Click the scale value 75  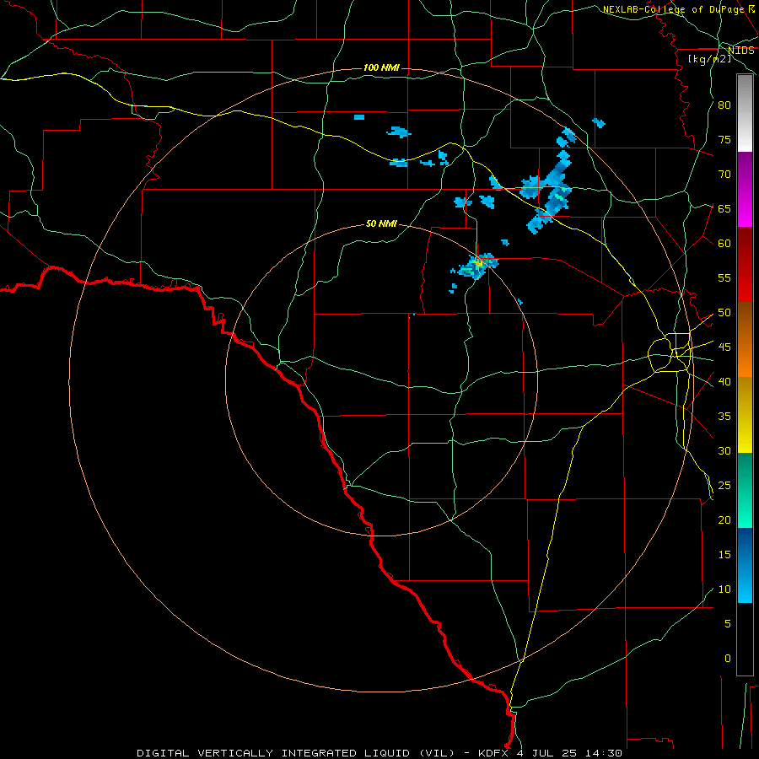point(724,140)
